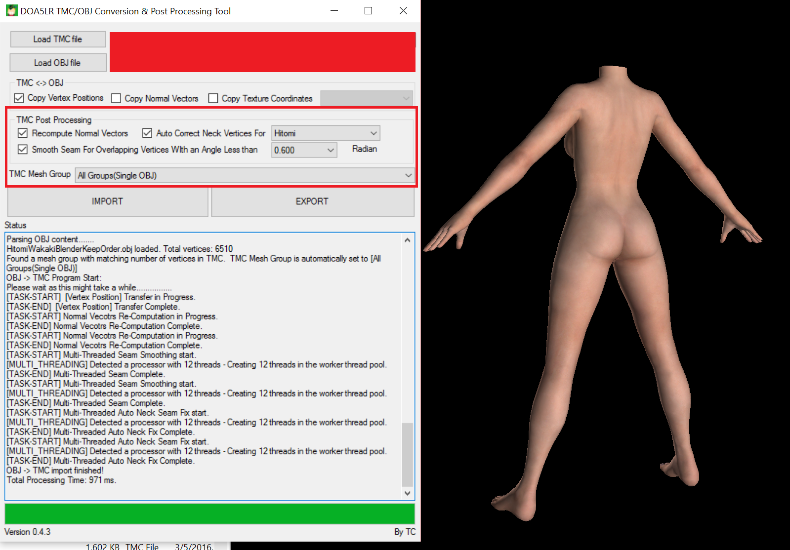
Task: Toggle Auto Correct Neck Vertices For checkbox
Action: point(147,133)
